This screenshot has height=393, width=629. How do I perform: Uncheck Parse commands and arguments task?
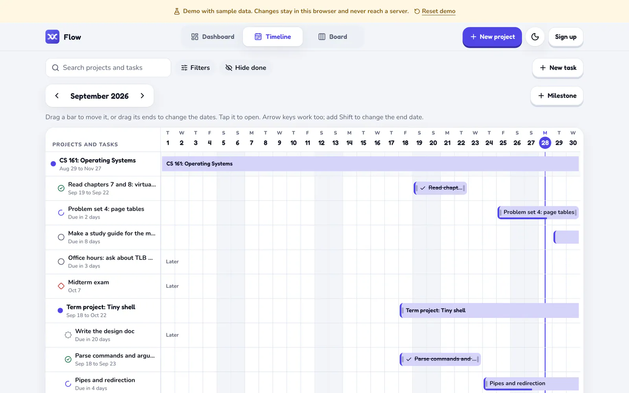click(68, 359)
